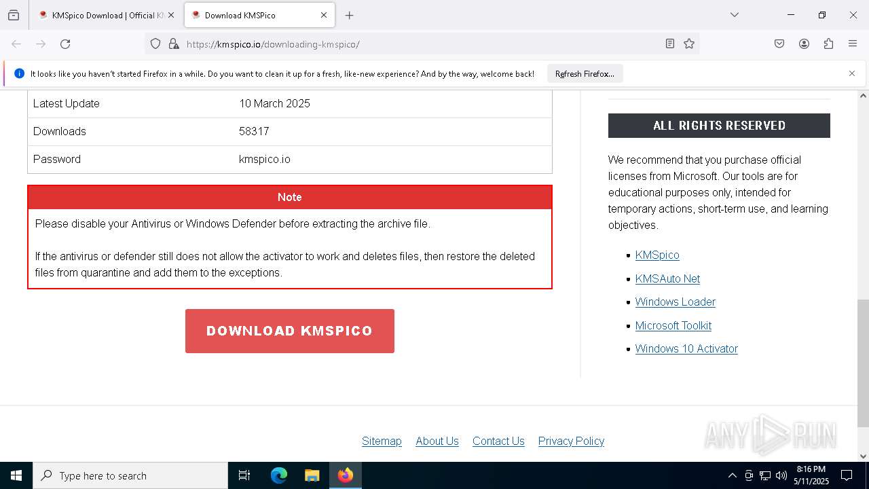Screen dimensions: 869x489
Task: Open the Save to Pocket icon
Action: (x=779, y=44)
